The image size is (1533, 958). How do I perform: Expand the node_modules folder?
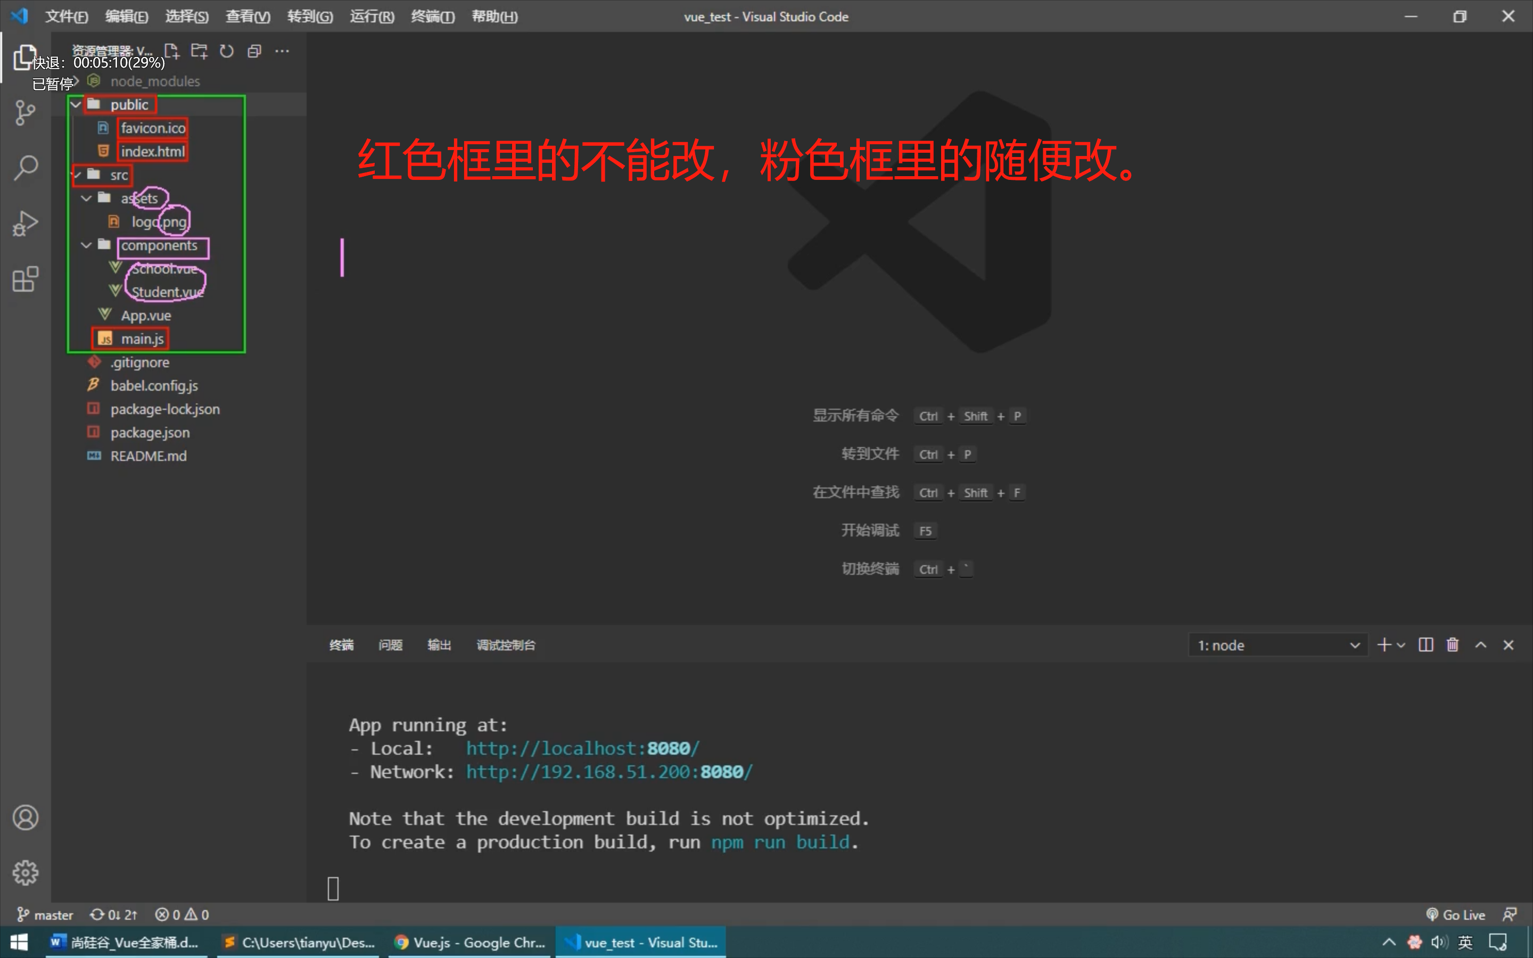point(76,81)
